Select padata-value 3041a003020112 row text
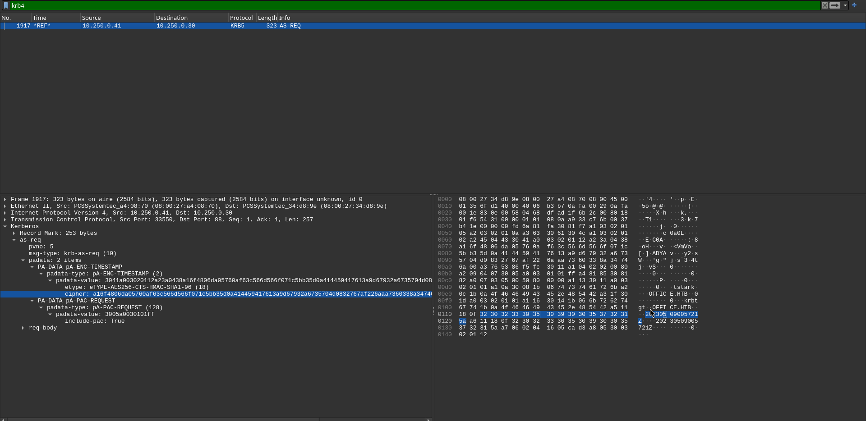The width and height of the screenshot is (866, 421). coord(244,280)
